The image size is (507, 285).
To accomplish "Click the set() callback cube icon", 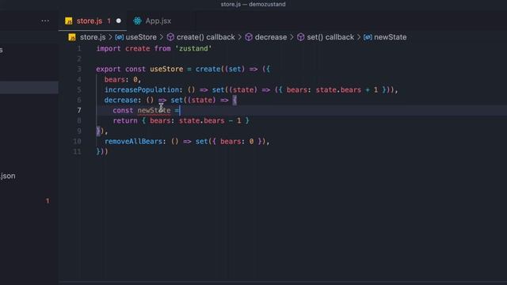I will [x=301, y=37].
